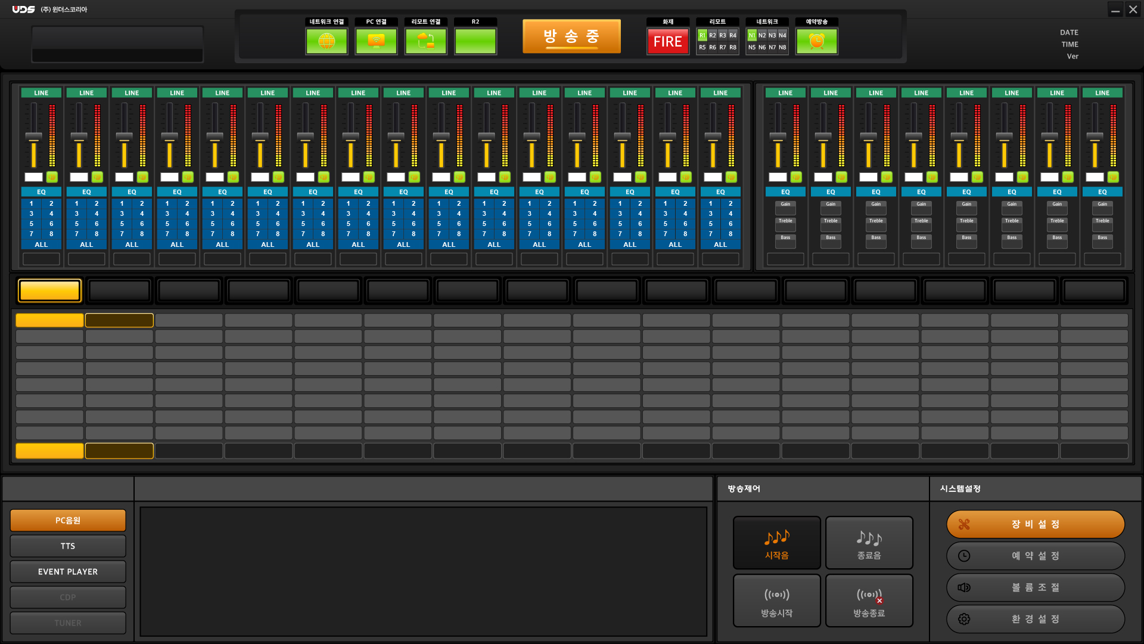Switch to the TTS source tab
This screenshot has width=1144, height=644.
68,546
